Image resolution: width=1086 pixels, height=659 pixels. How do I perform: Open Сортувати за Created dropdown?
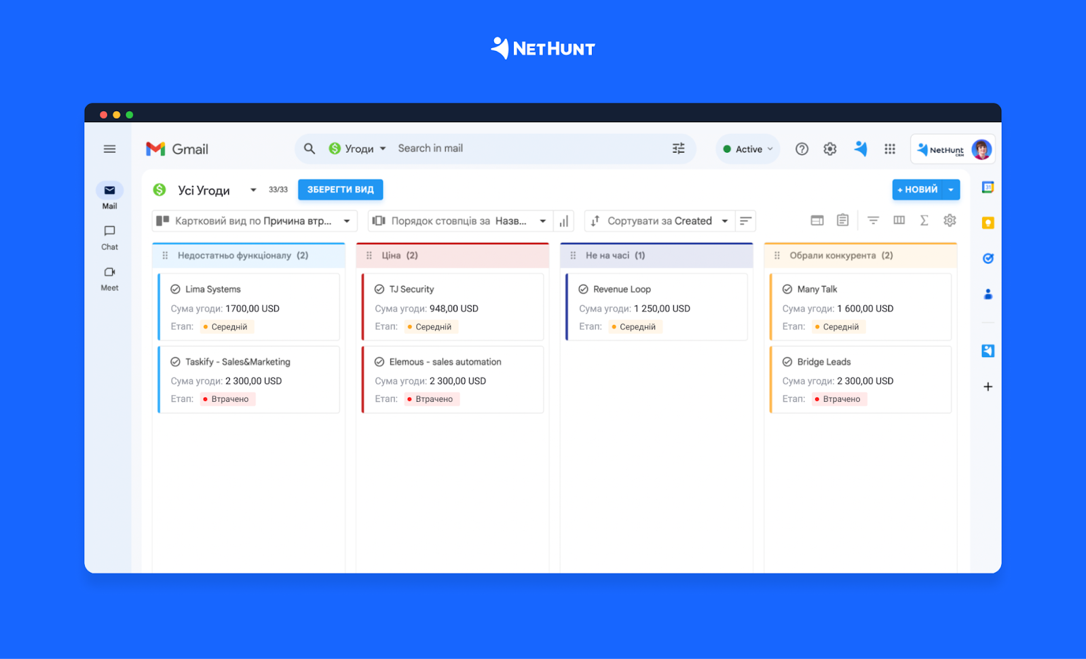tap(660, 221)
